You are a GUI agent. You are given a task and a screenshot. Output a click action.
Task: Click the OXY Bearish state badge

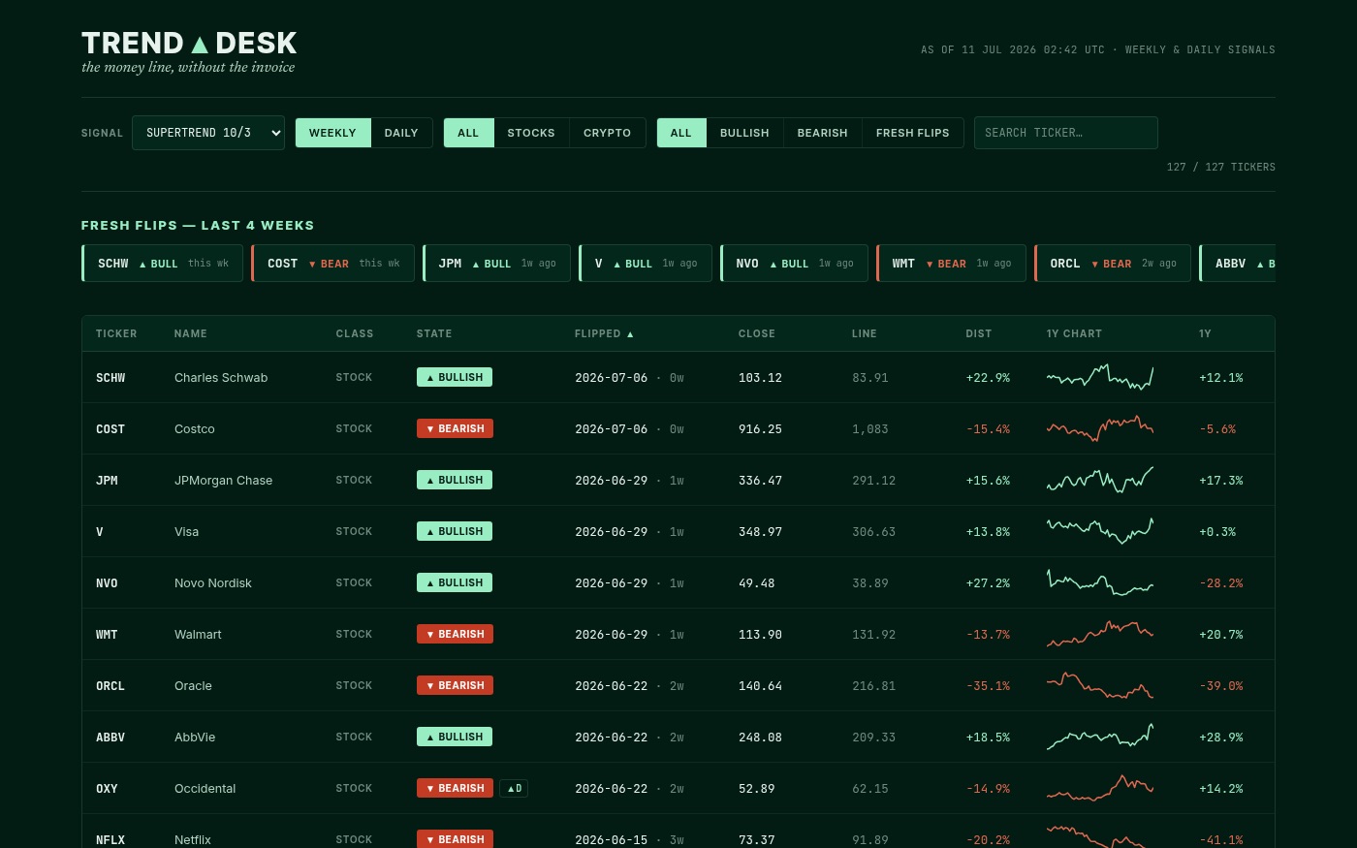click(455, 788)
